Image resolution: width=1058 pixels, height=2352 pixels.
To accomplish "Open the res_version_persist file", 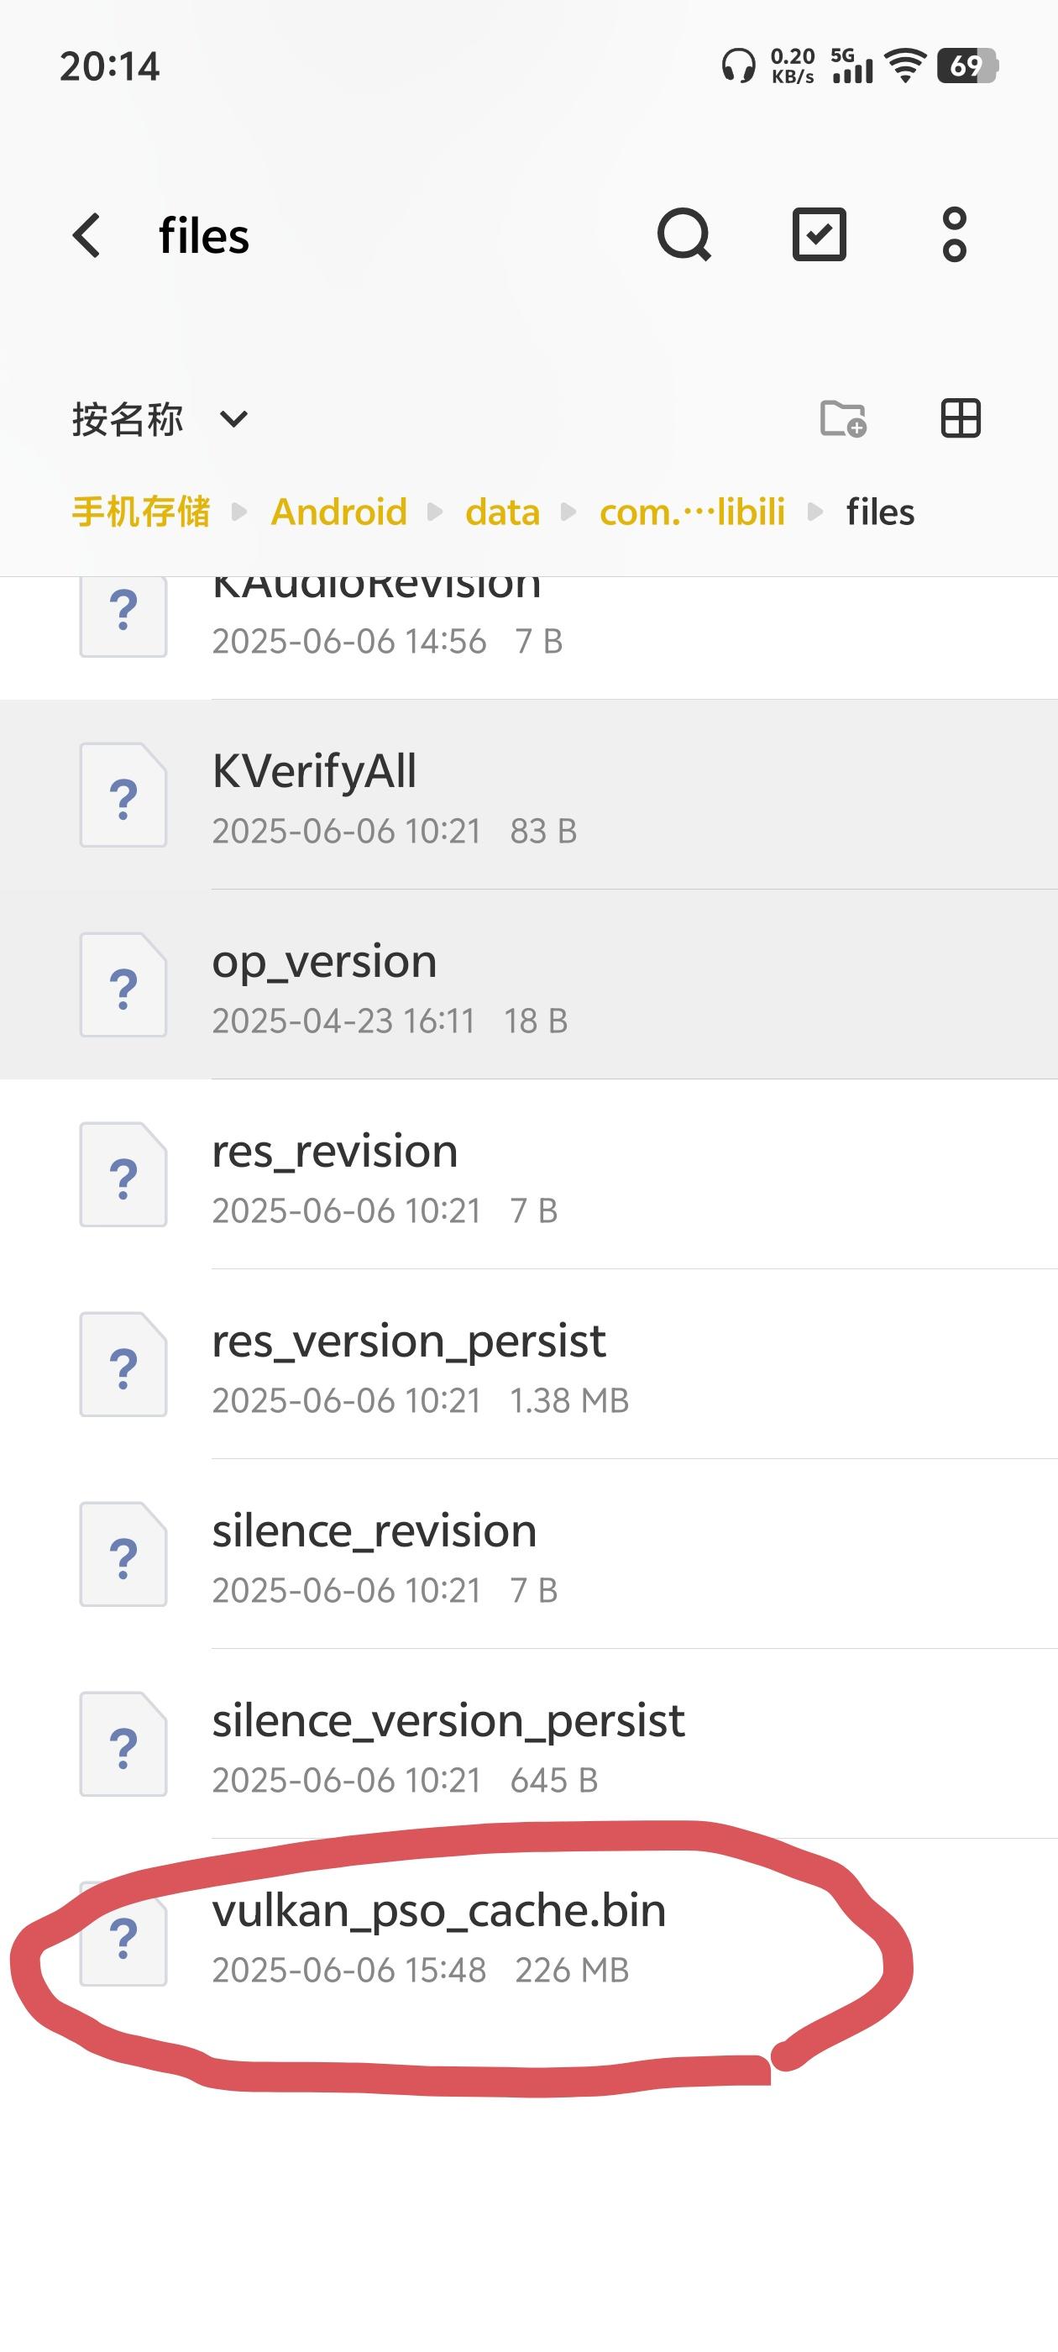I will pos(409,1365).
